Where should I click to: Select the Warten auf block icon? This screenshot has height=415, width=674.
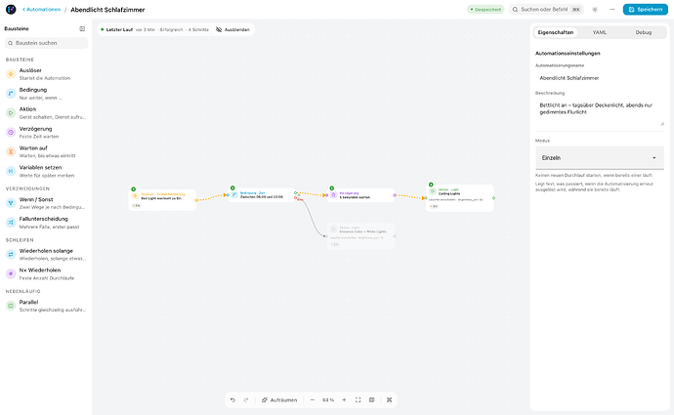coord(11,151)
